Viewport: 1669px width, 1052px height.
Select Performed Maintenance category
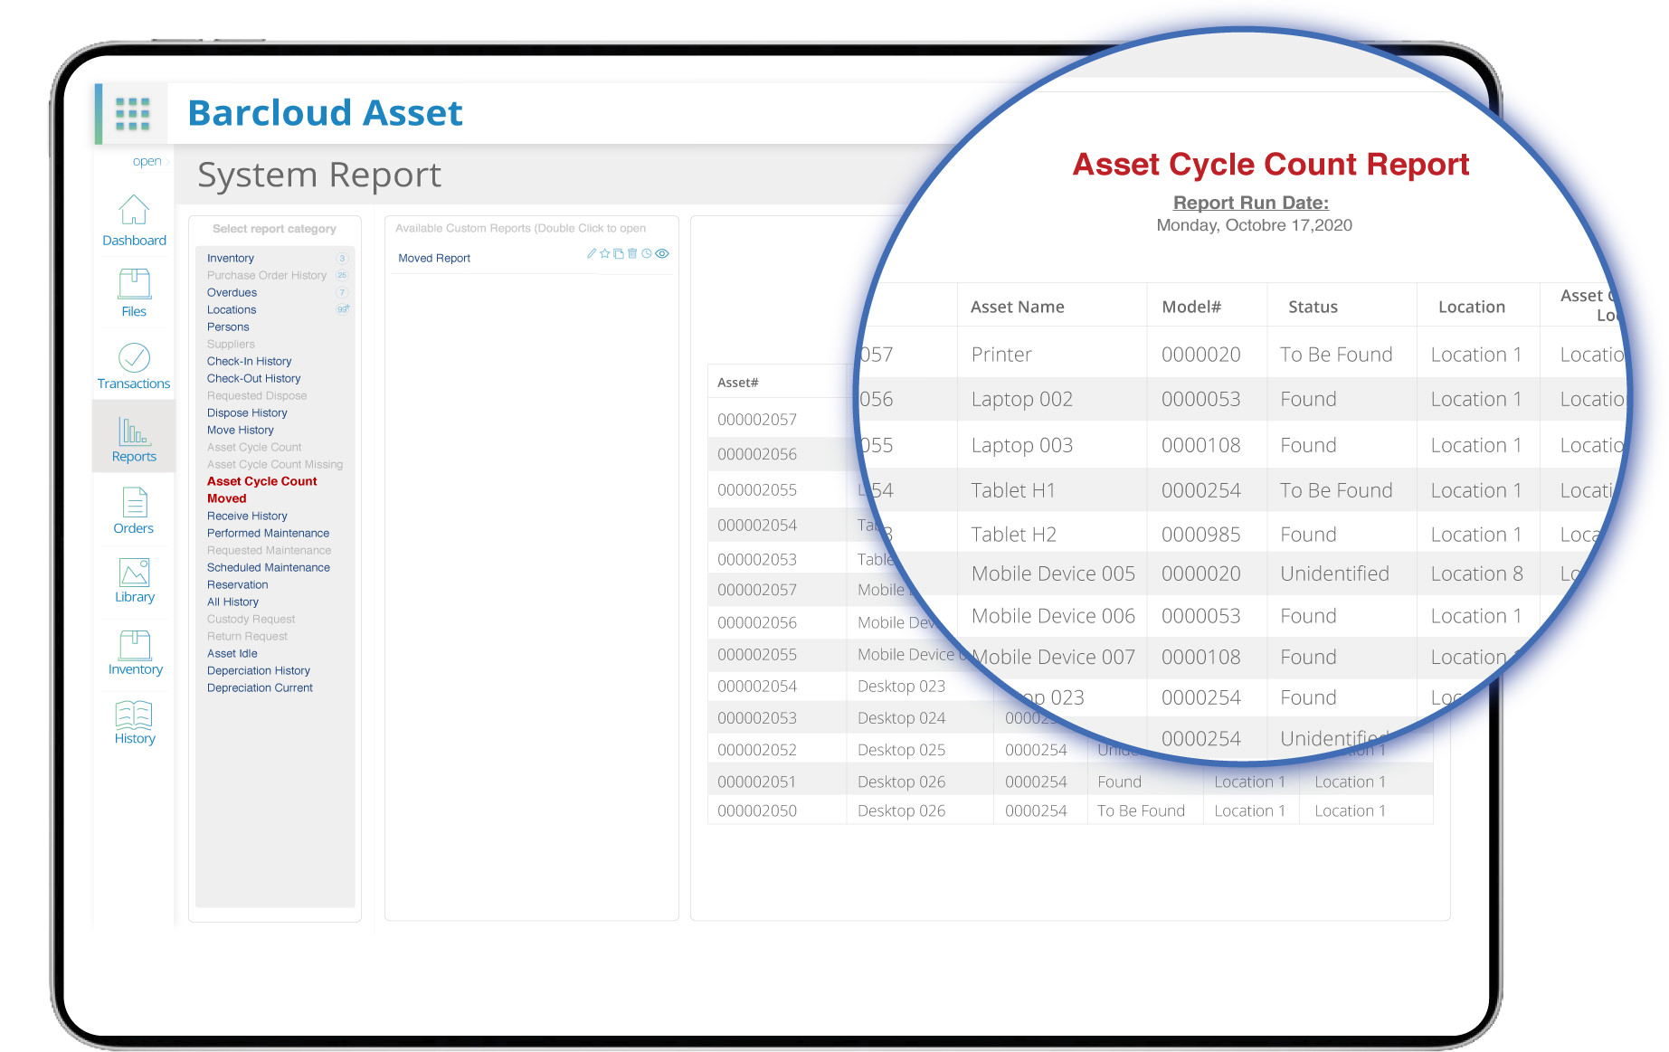coord(269,534)
